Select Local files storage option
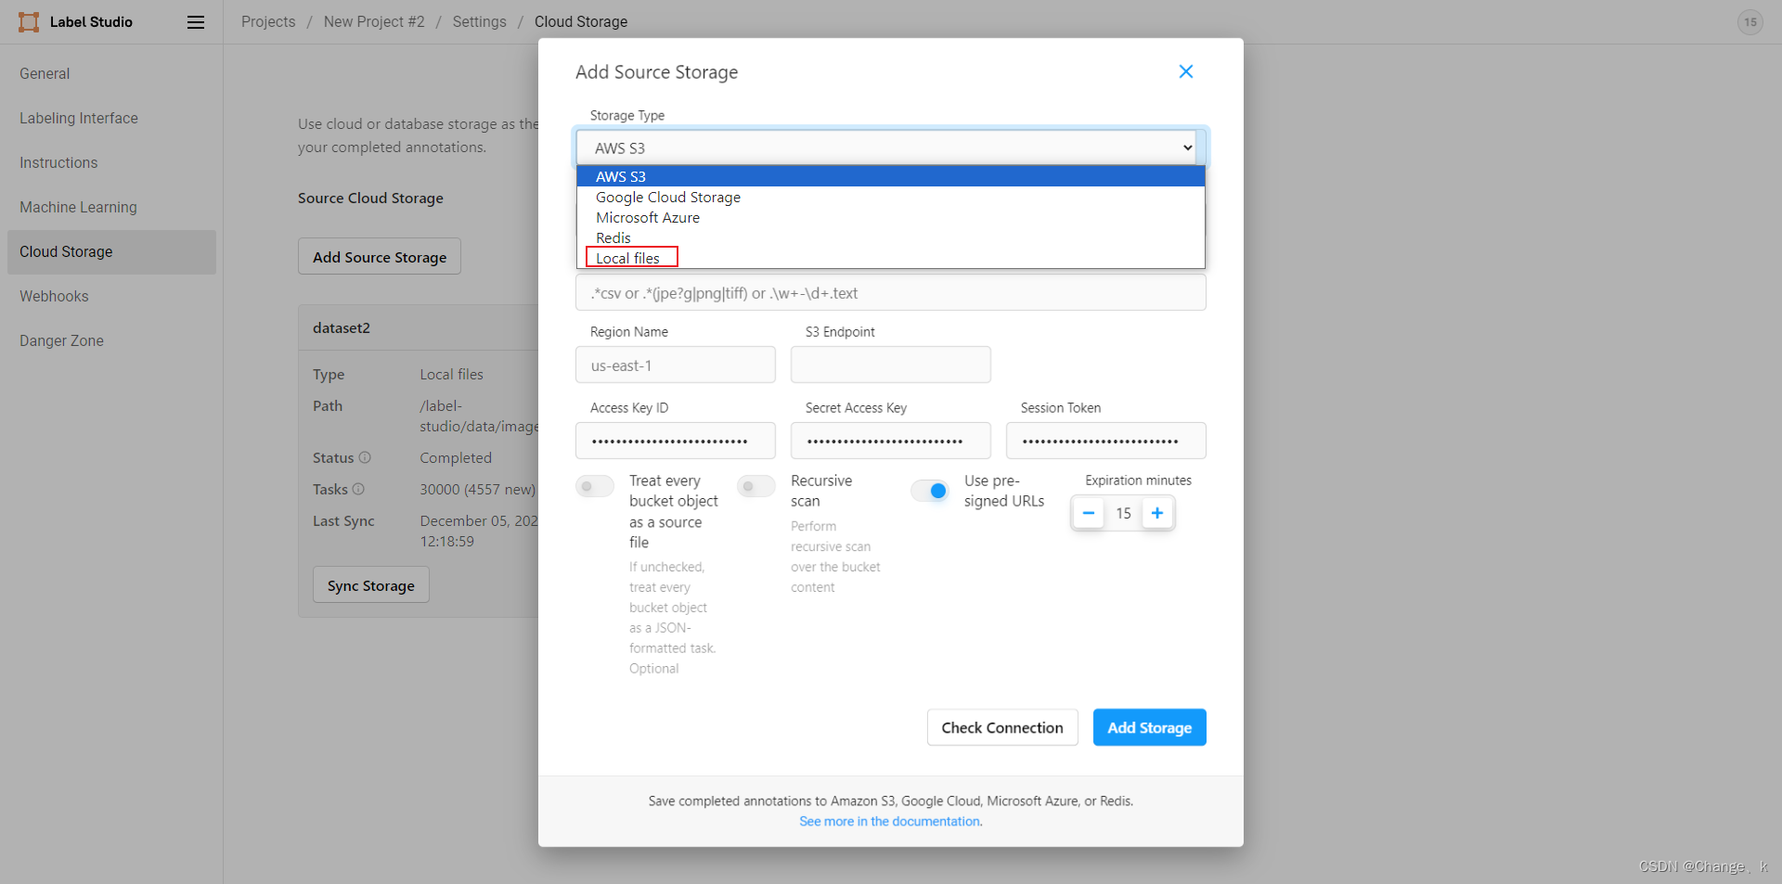Viewport: 1782px width, 884px height. (x=891, y=258)
